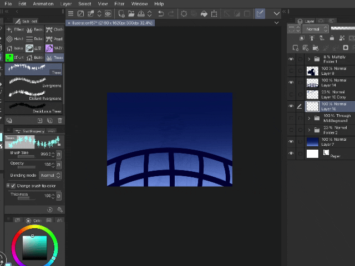Click the Layer 7 gradient thumbnail
This screenshot has width=355, height=266.
pos(312,142)
